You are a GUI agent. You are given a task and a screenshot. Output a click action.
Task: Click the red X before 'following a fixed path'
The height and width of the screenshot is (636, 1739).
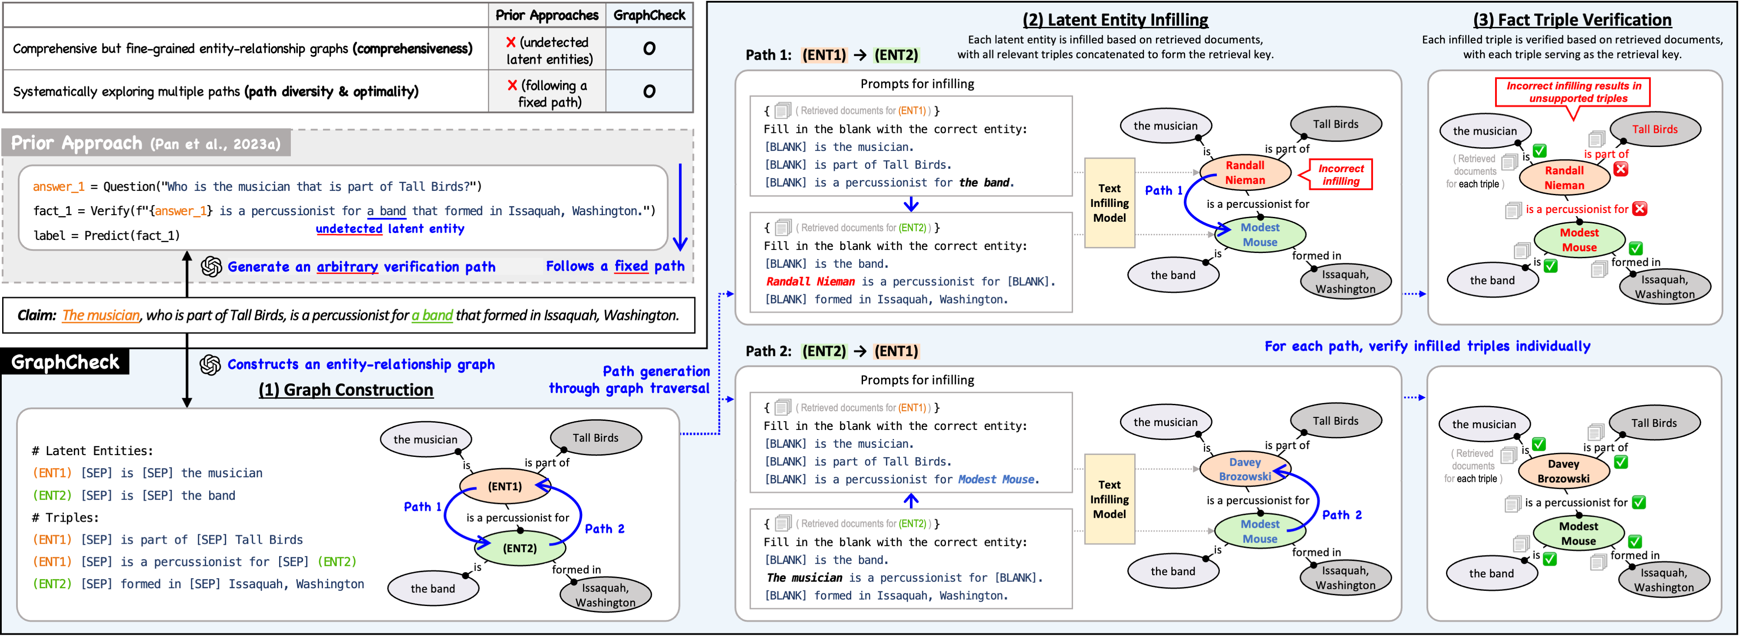click(x=513, y=85)
